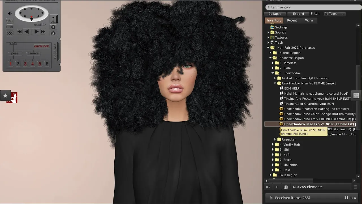362x204 pixels.
Task: Click the notecard icon for 'Help! My hair is not changing colors!'
Action: 281,93
